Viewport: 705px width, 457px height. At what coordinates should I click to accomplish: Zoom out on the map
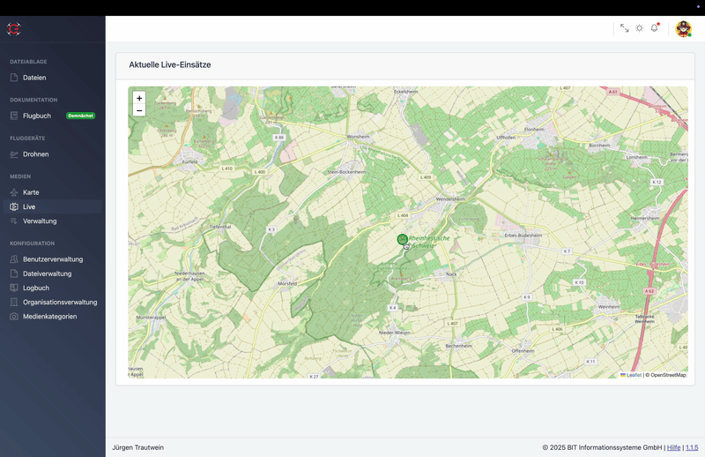pos(139,110)
